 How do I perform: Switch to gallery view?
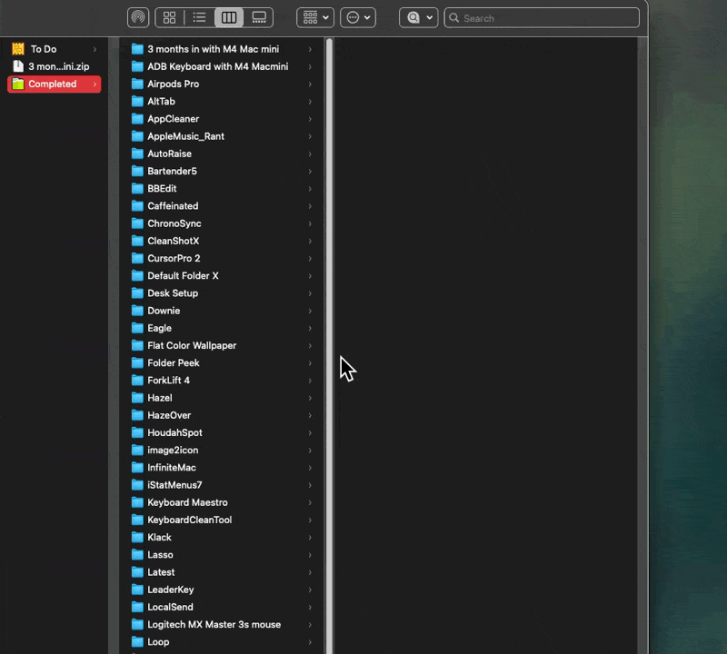[x=259, y=17]
